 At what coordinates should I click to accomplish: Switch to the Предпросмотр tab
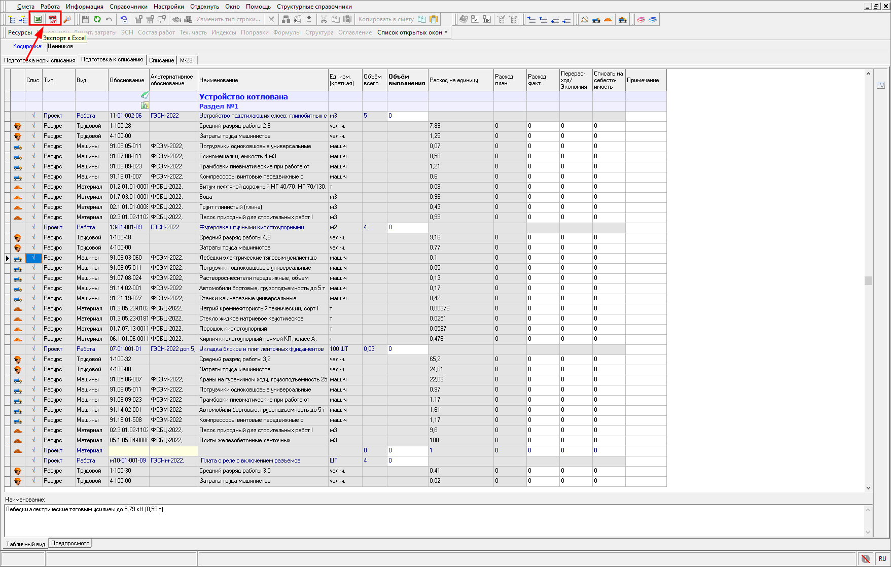click(70, 543)
